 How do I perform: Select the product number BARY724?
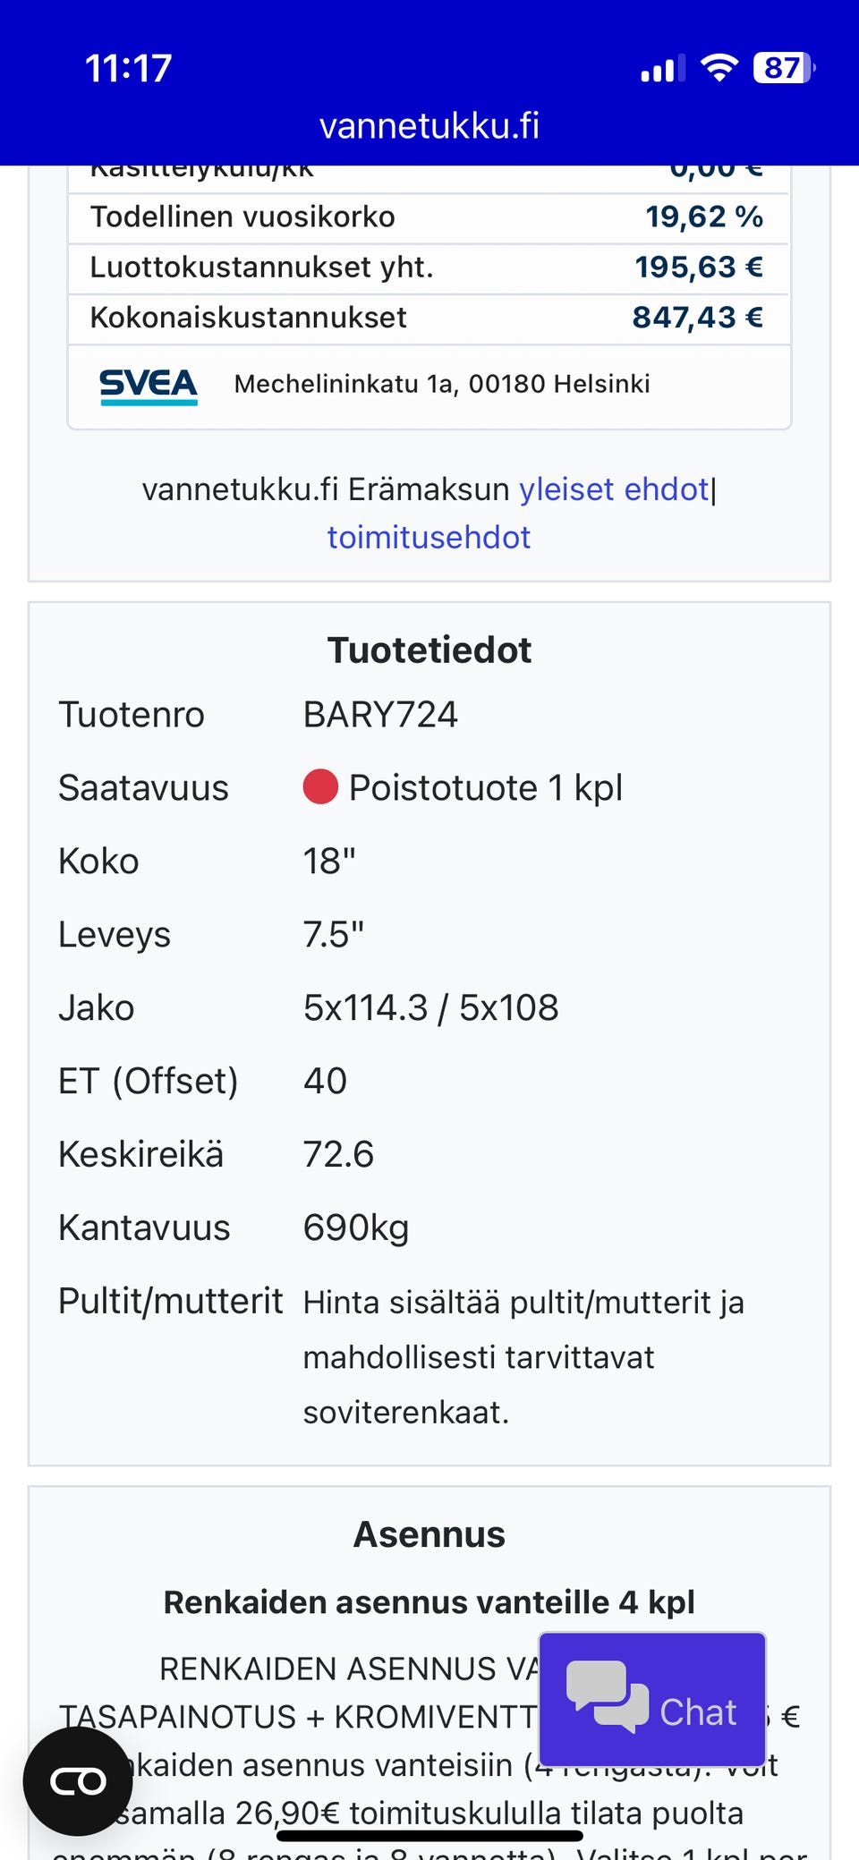(380, 715)
